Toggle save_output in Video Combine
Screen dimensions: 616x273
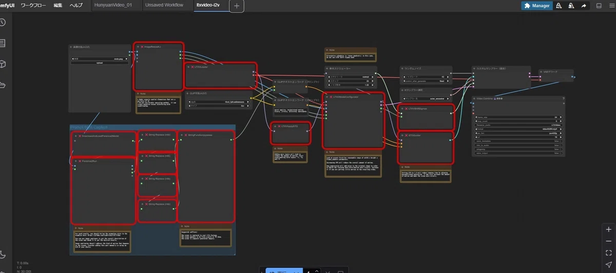[x=519, y=154]
